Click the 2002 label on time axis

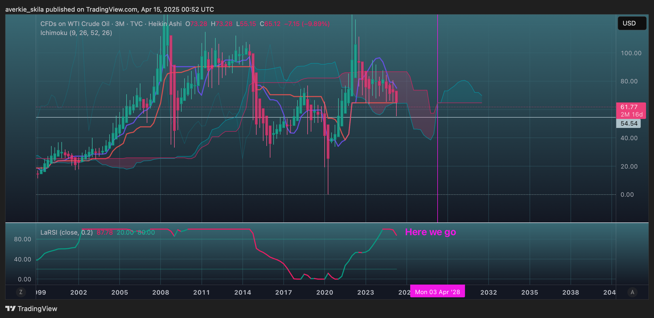(x=79, y=292)
